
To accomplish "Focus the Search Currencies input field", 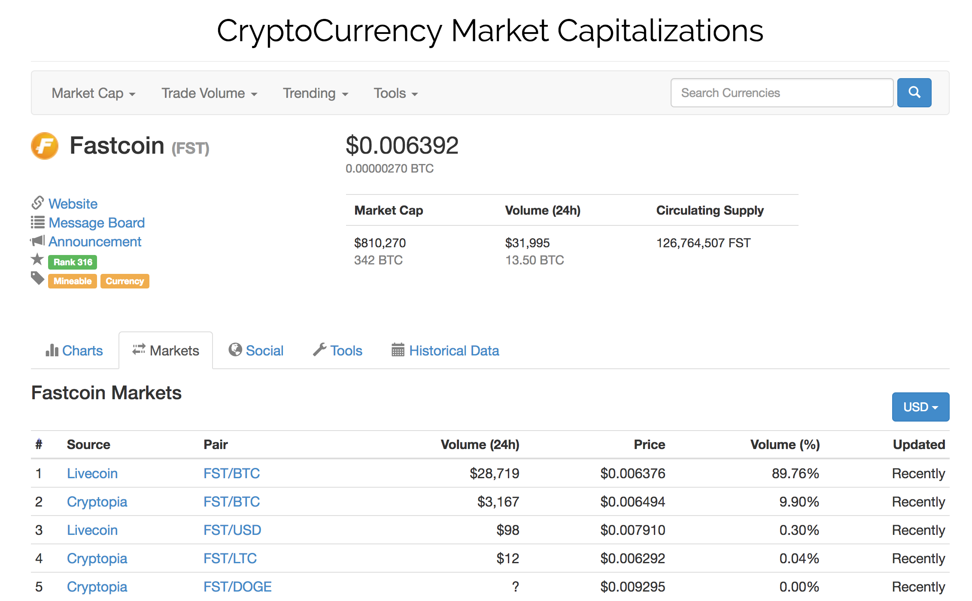I will 781,93.
